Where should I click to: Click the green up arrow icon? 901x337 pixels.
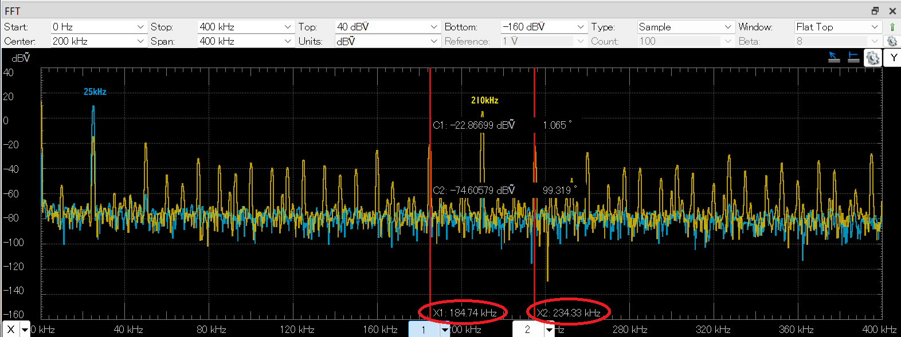[892, 27]
